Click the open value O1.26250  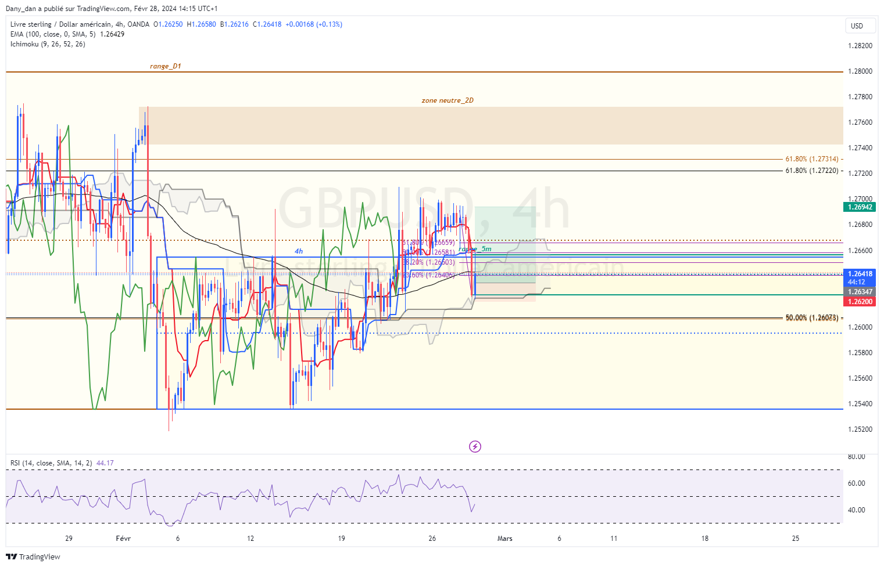[x=167, y=24]
